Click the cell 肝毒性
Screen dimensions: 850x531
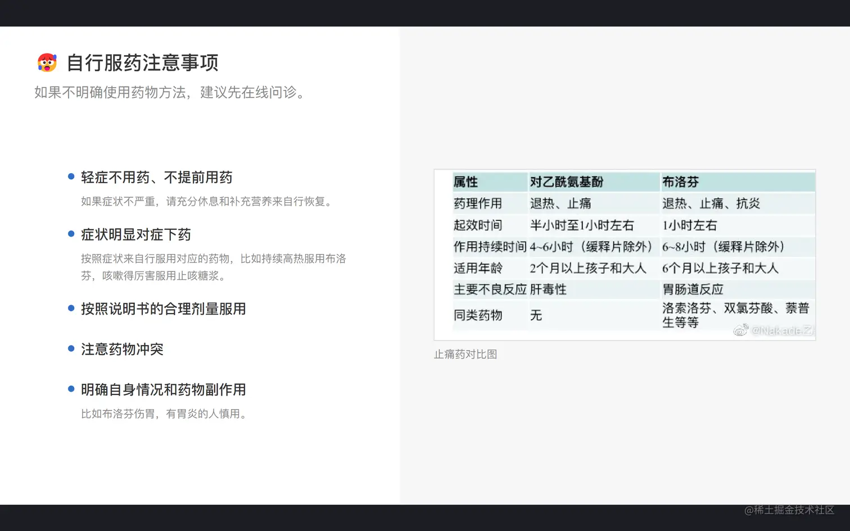pos(548,289)
